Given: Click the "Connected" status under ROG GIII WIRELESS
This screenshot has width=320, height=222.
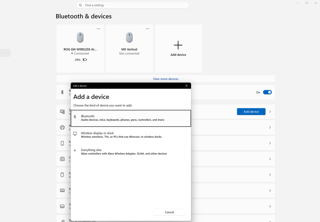Looking at the screenshot, I should [82, 53].
